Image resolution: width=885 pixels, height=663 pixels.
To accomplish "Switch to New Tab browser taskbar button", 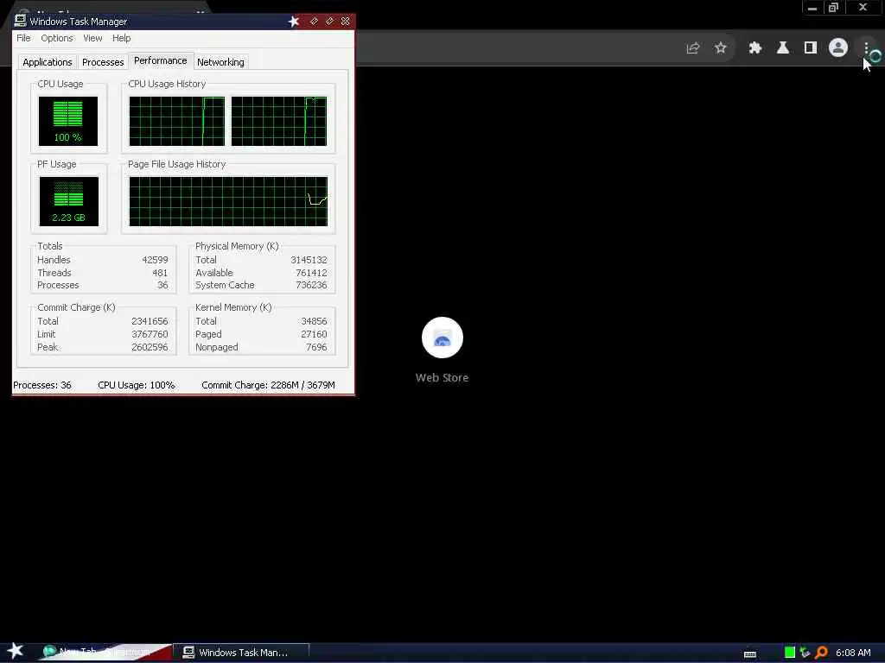I will tap(105, 653).
